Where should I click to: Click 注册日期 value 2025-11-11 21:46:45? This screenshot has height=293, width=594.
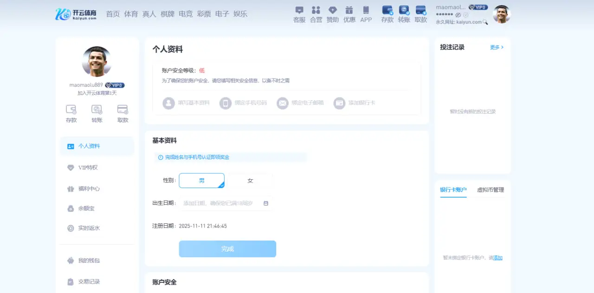[x=203, y=226]
